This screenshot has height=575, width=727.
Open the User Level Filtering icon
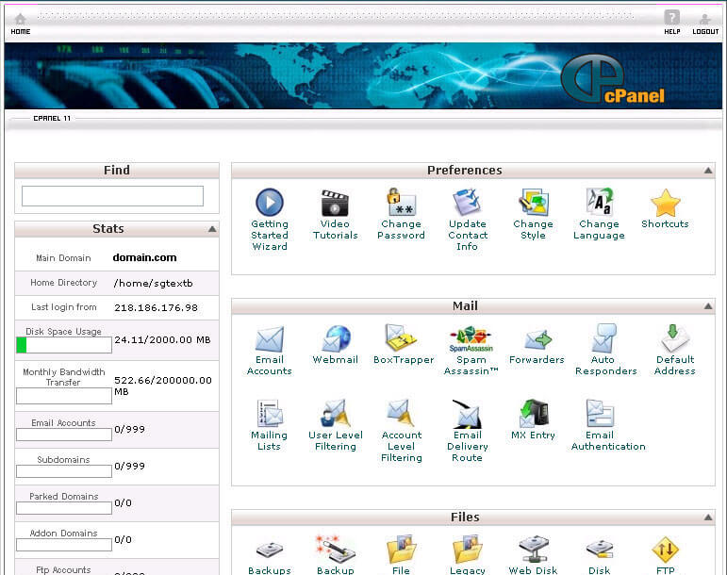point(335,413)
